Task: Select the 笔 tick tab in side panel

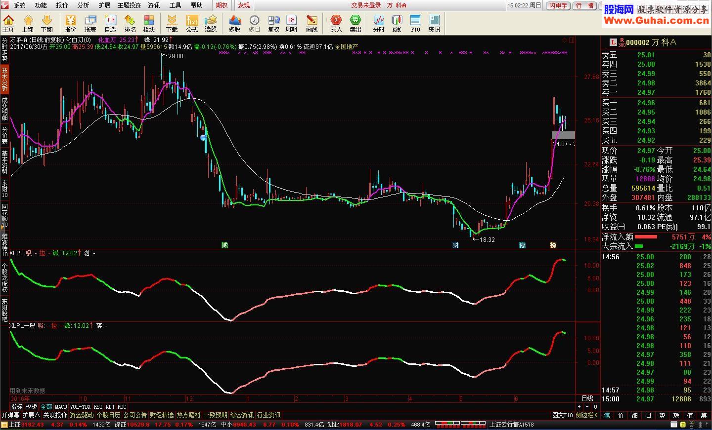Action: pyautogui.click(x=607, y=415)
